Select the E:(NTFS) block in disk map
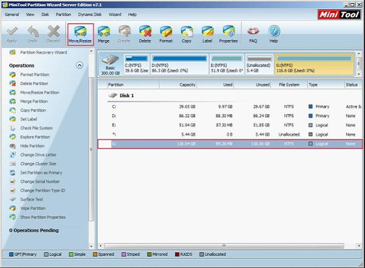Screen dimensions: 365x268 227,64
